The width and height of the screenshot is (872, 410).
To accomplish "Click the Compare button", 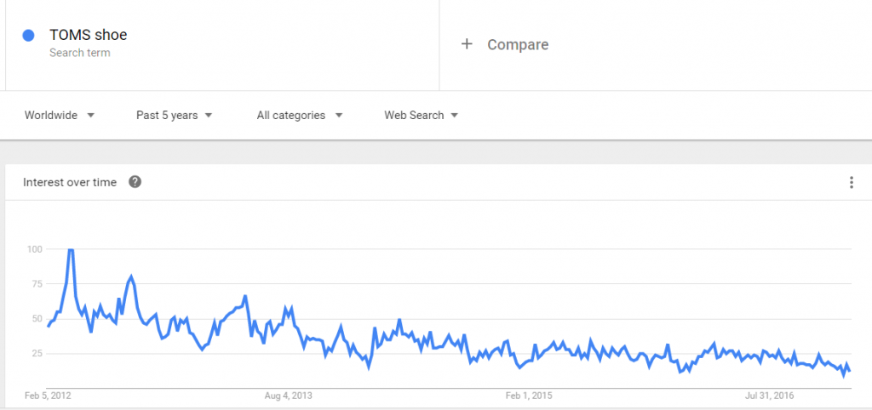I will [504, 44].
